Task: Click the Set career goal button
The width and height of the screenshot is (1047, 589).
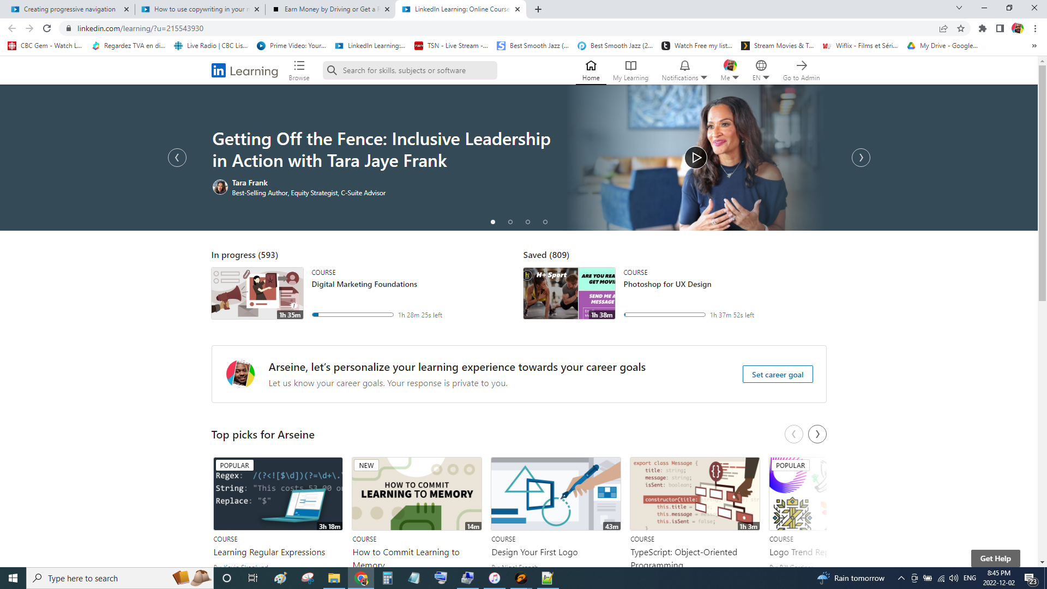Action: (x=777, y=375)
